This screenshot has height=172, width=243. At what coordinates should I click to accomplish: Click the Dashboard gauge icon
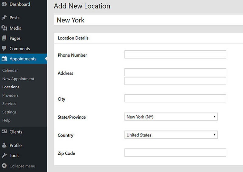[x=4, y=4]
